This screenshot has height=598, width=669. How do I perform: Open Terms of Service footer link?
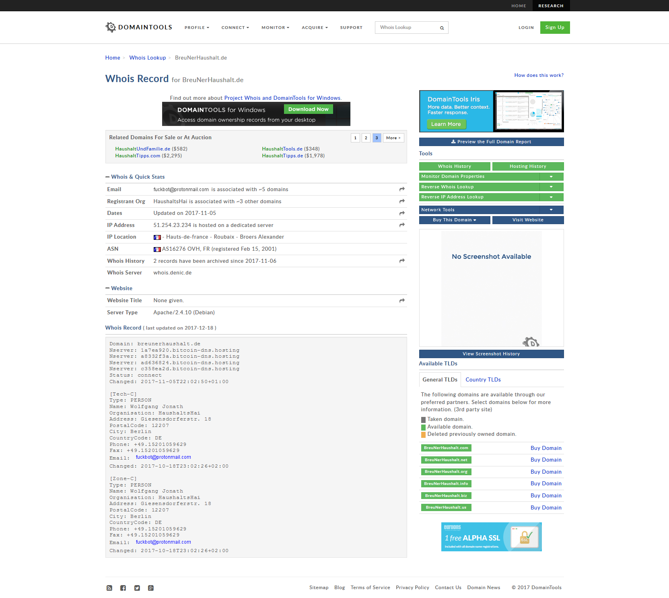coord(370,588)
